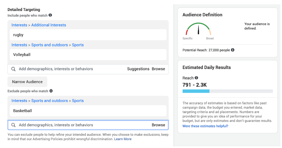Click info icon next to Potential Reach
This screenshot has height=148, width=282.
[233, 50]
